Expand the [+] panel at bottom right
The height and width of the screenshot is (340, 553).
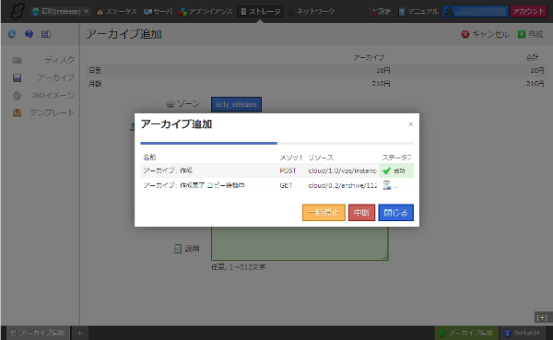[x=542, y=318]
